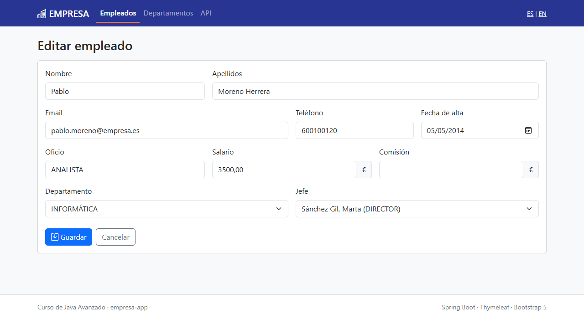The height and width of the screenshot is (319, 584).
Task: Expand the Departamento dropdown
Action: coord(167,209)
